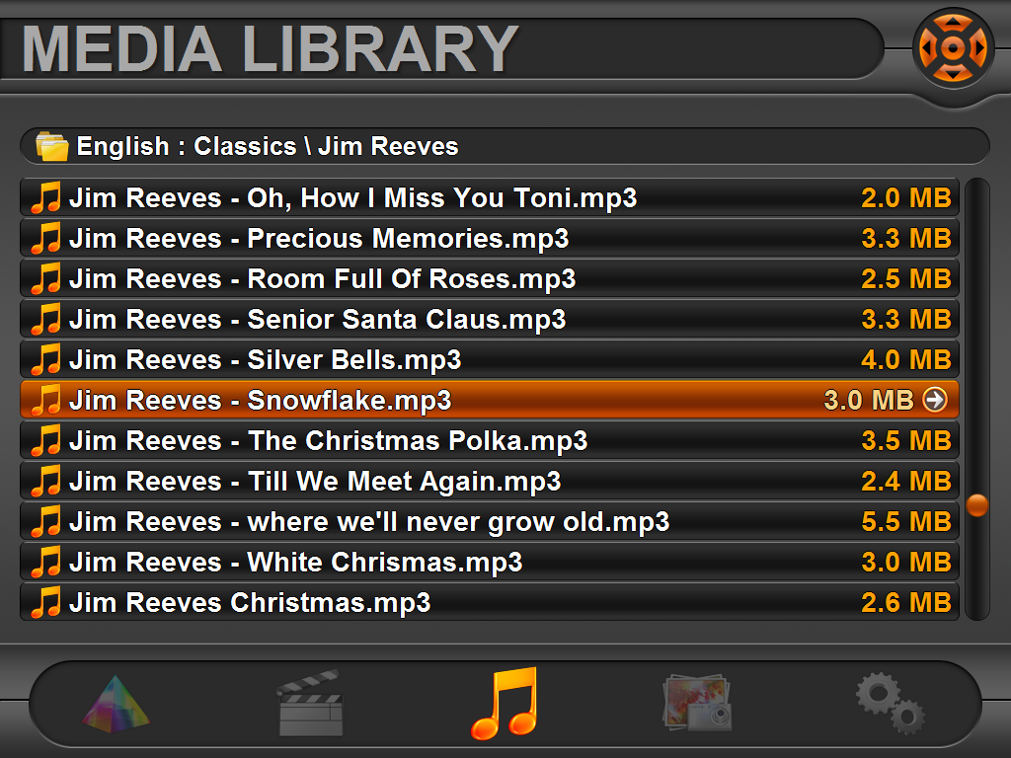Open the Music section note icon
The width and height of the screenshot is (1011, 758).
pos(505,704)
